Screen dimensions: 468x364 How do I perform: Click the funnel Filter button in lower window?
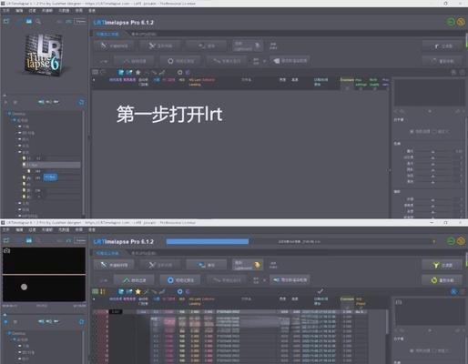[443, 265]
